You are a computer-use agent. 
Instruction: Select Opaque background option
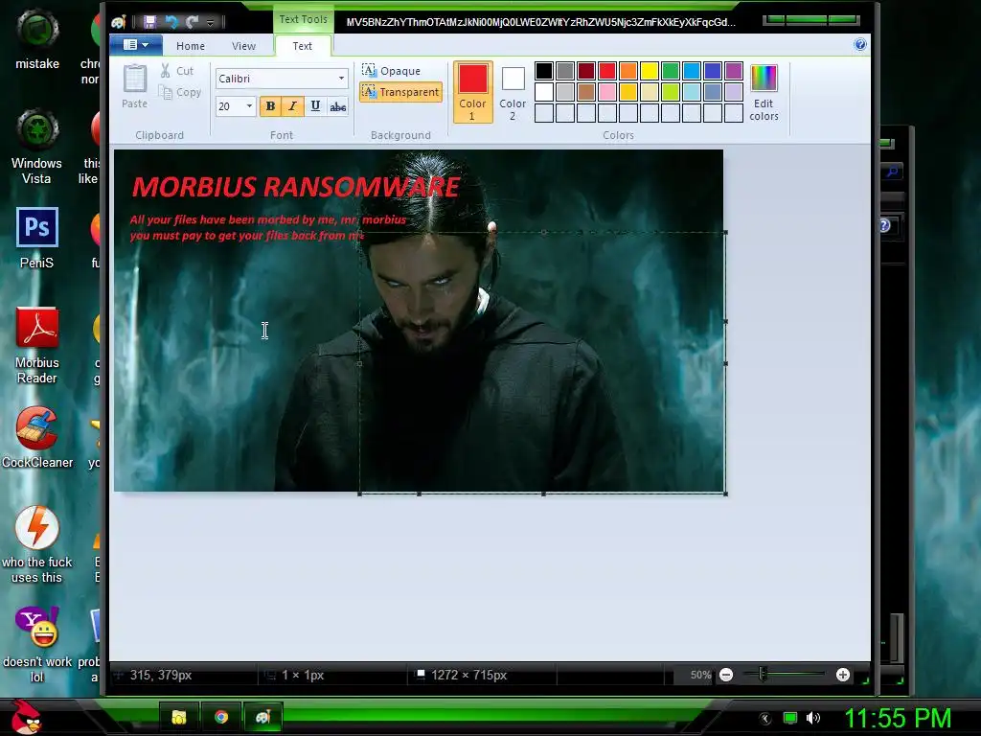391,71
